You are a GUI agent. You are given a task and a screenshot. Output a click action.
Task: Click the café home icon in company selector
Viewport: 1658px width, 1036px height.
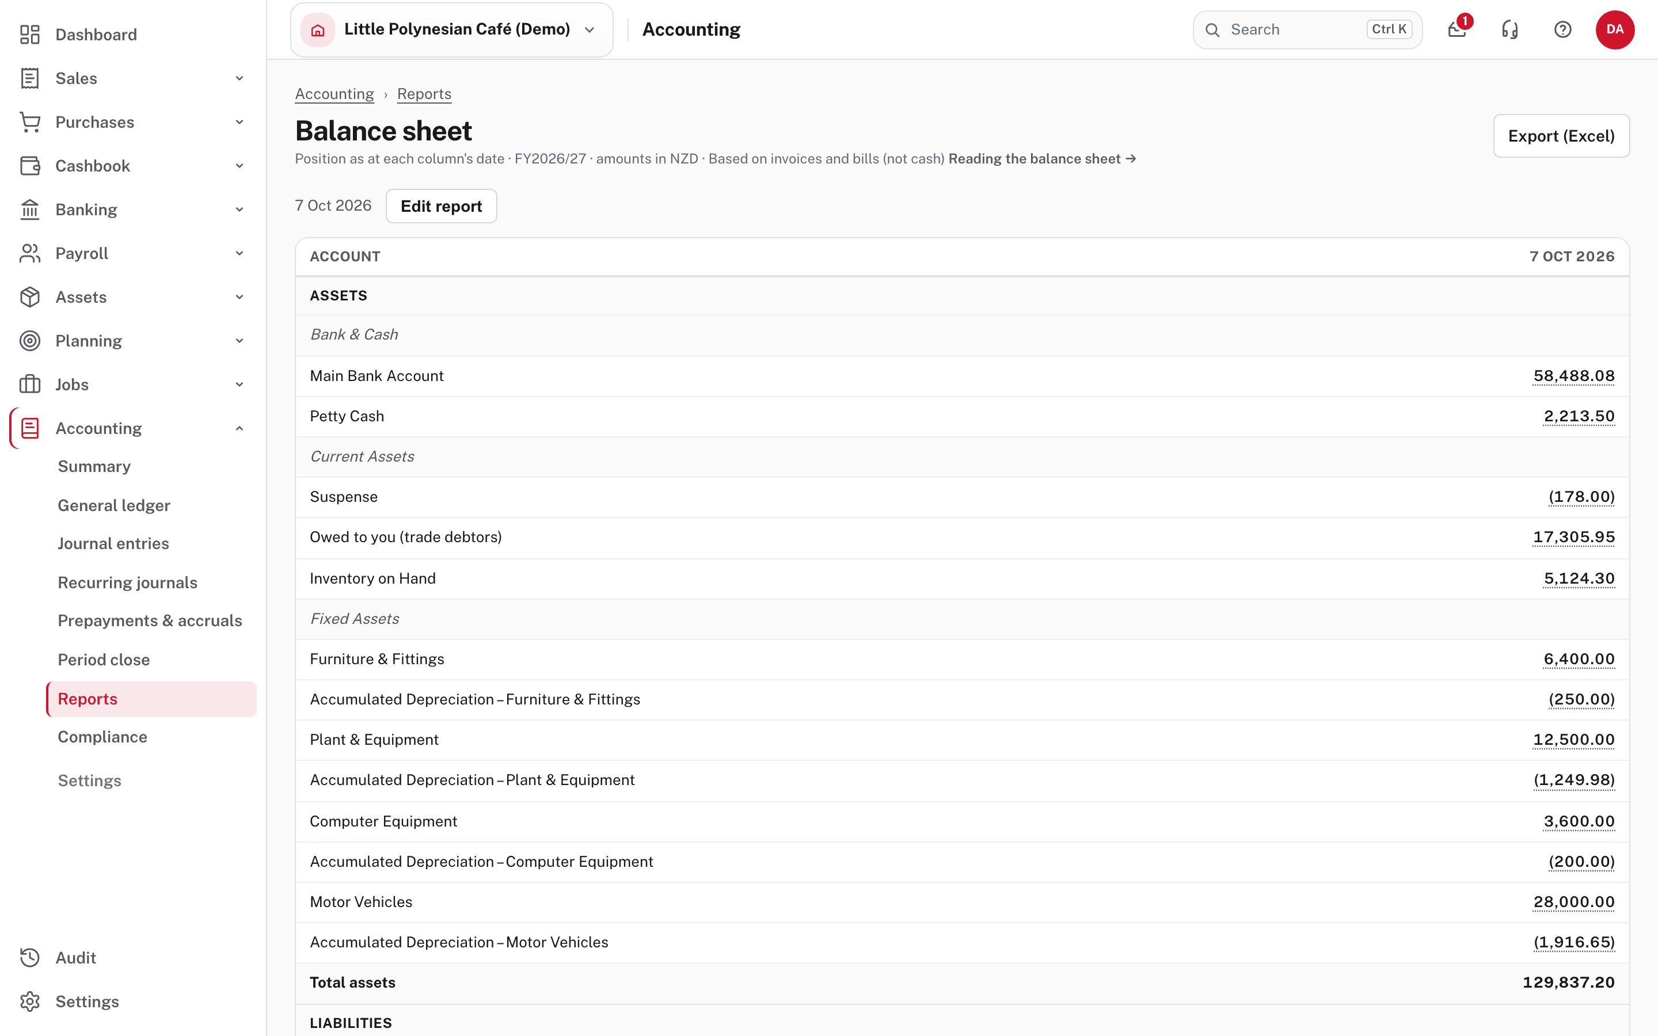click(x=318, y=29)
